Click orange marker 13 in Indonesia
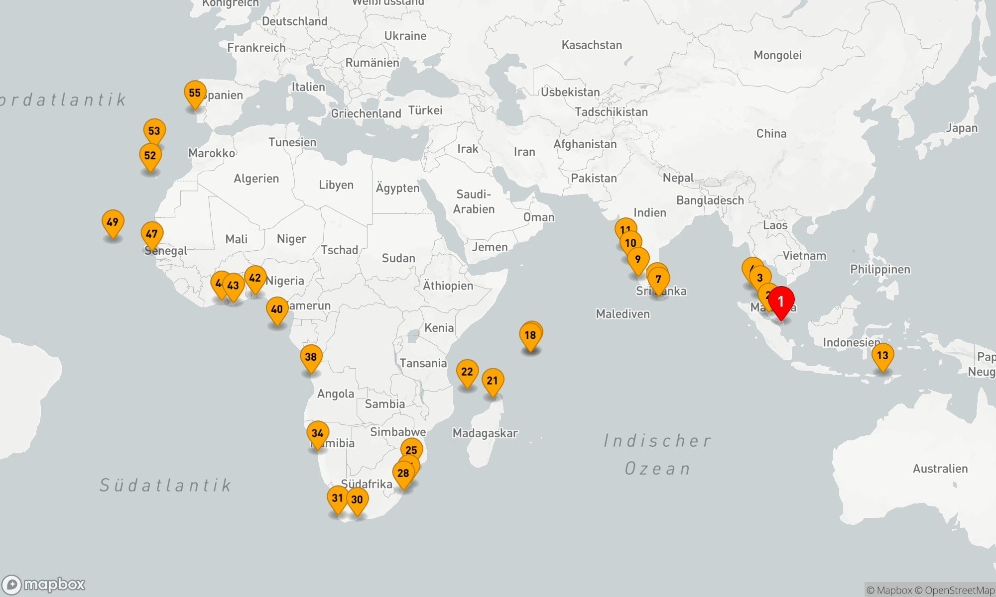Image resolution: width=996 pixels, height=597 pixels. pos(882,355)
